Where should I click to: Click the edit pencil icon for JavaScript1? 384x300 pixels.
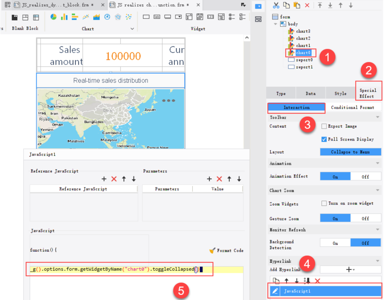coord(275,291)
